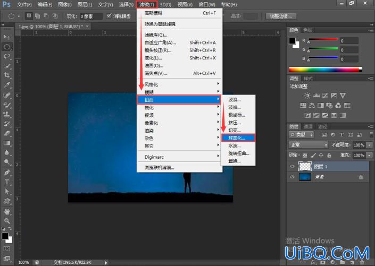Screen dimensions: 375x266
Task: Select the Gradient tool
Action: [x=7, y=143]
